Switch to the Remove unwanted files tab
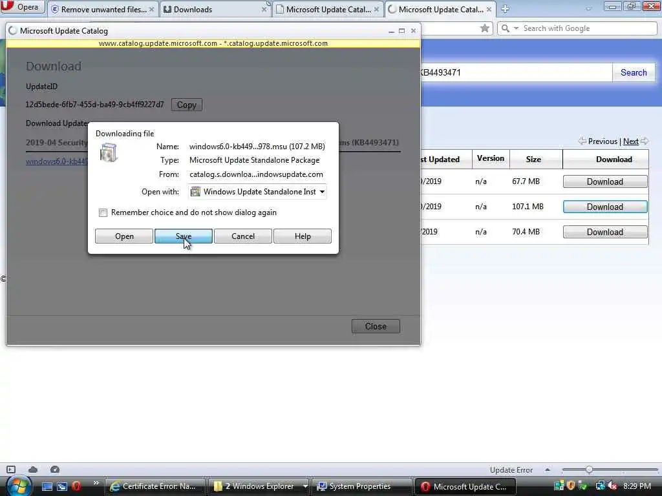Image resolution: width=662 pixels, height=496 pixels. (x=103, y=9)
